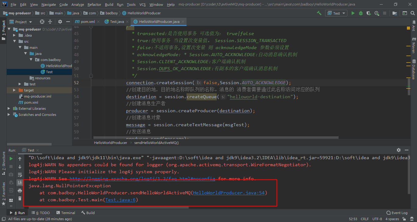
Task: Collapse the main folder
Action: tap(20, 48)
